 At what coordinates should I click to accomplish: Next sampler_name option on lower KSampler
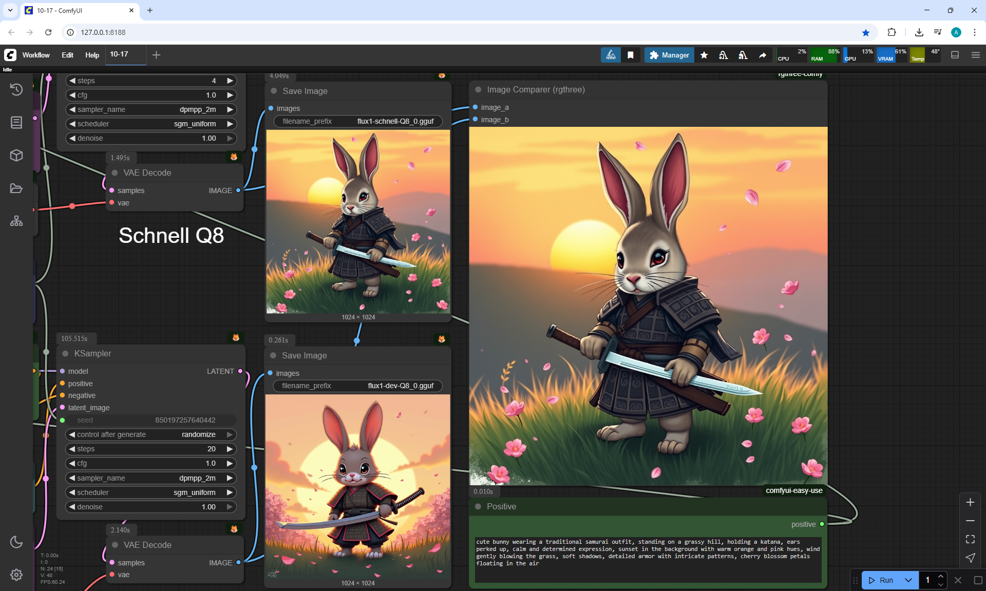coord(230,478)
